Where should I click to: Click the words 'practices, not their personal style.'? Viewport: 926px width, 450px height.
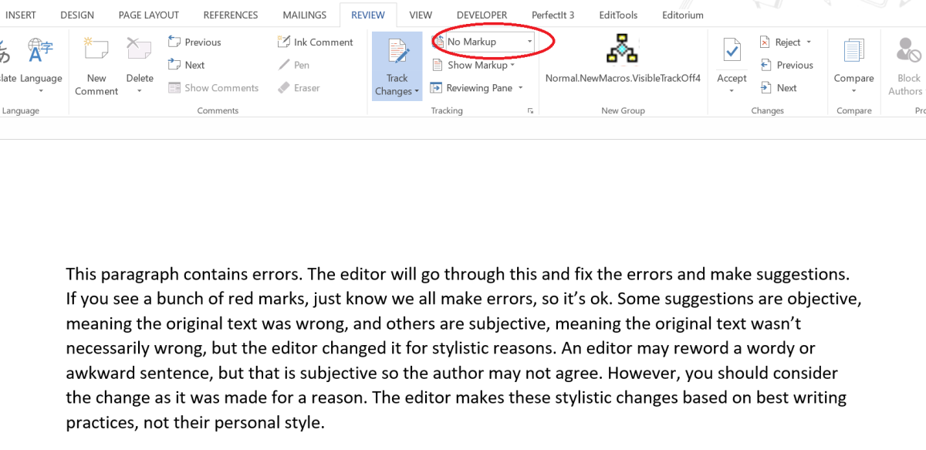(x=196, y=422)
